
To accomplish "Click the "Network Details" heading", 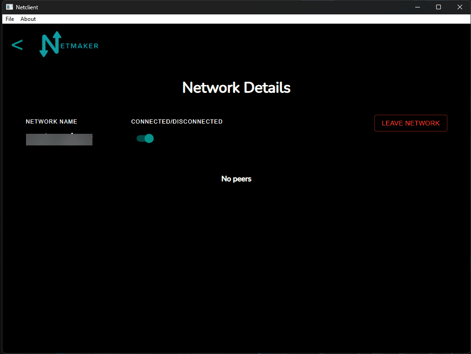I will pyautogui.click(x=236, y=87).
